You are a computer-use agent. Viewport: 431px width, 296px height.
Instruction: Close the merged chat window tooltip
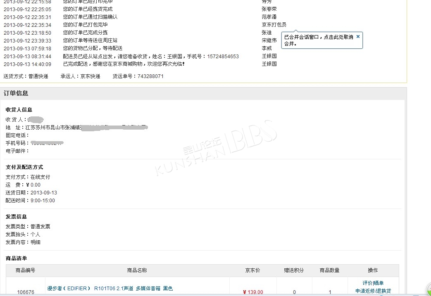(358, 36)
